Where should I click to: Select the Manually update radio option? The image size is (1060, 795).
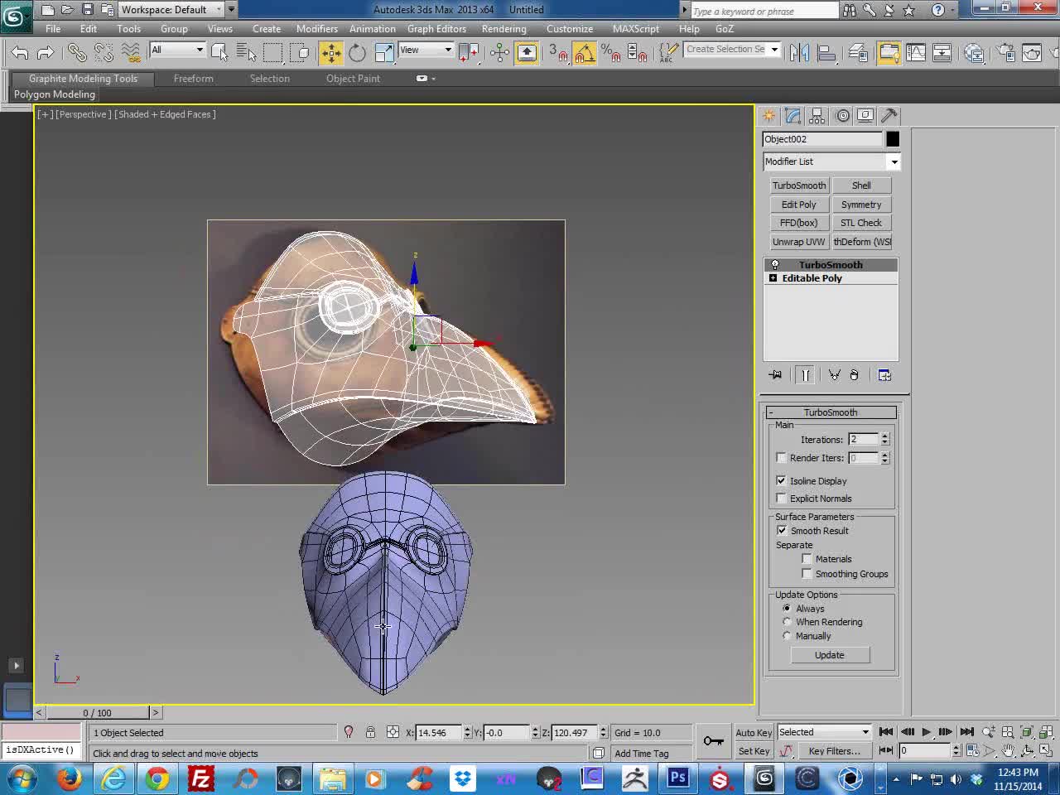click(x=787, y=636)
